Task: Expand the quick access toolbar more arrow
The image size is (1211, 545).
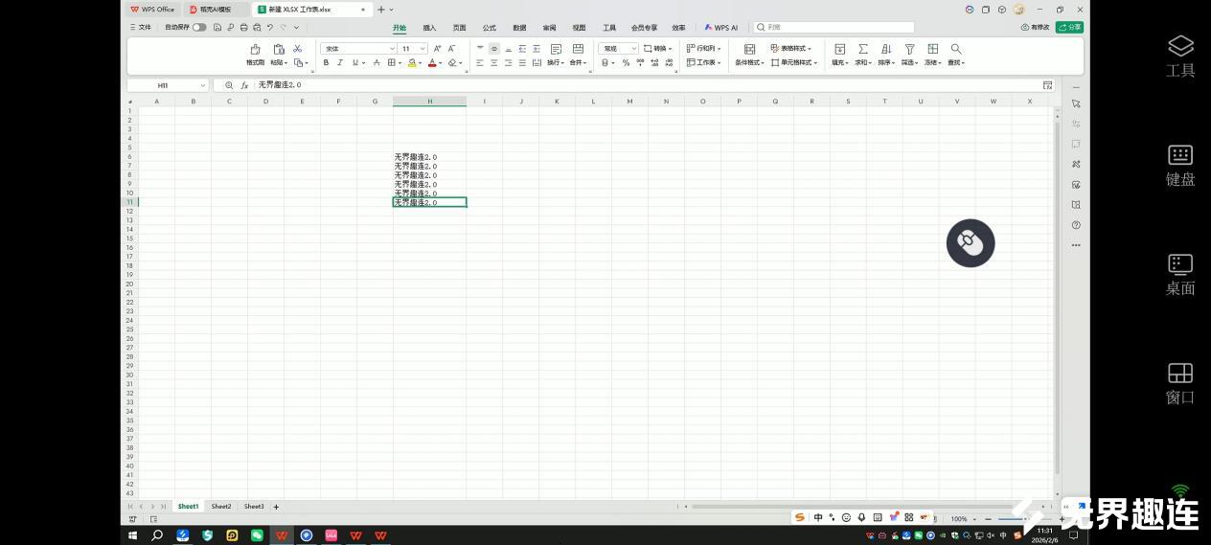Action: (x=296, y=28)
